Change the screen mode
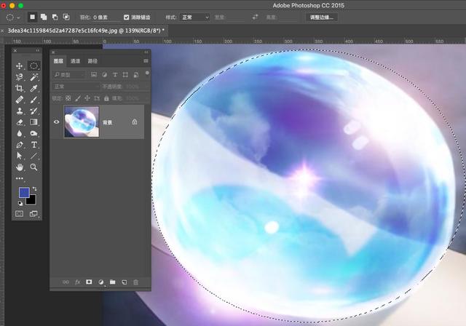The image size is (466, 326). pyautogui.click(x=33, y=214)
